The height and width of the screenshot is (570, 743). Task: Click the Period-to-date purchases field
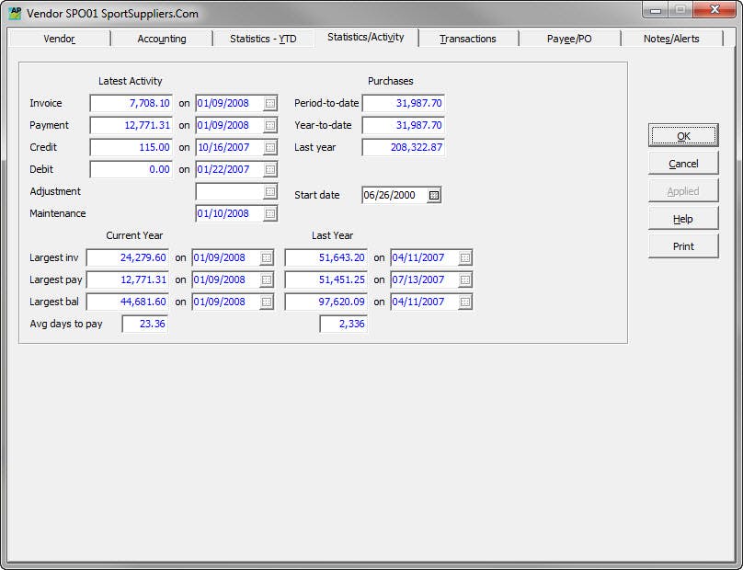(x=404, y=103)
